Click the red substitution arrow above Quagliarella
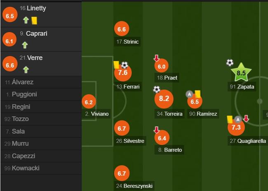 246,118
